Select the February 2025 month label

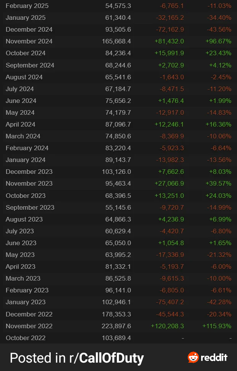click(27, 6)
